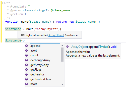Click the void return type in signature

(x=113, y=47)
